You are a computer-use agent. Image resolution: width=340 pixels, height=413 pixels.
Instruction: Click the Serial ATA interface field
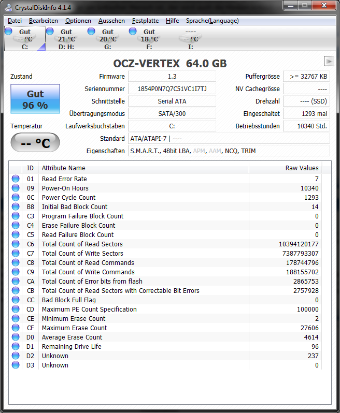pyautogui.click(x=172, y=101)
